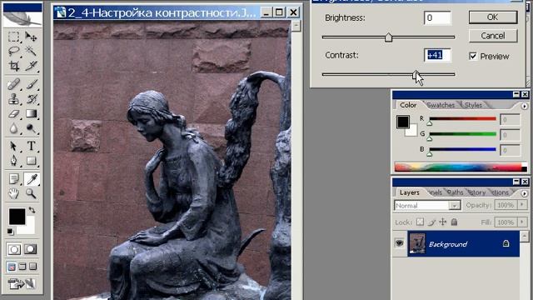Select the Magic Wand tool
Image resolution: width=533 pixels, height=300 pixels.
[31, 51]
